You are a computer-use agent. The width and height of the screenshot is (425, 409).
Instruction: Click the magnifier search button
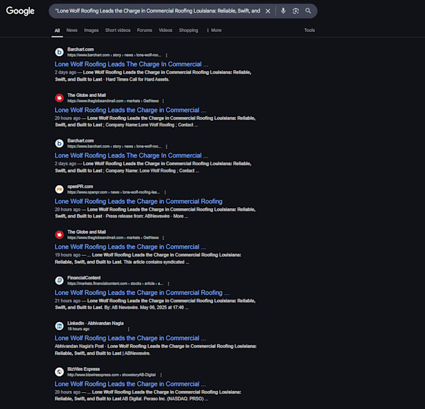pos(308,11)
